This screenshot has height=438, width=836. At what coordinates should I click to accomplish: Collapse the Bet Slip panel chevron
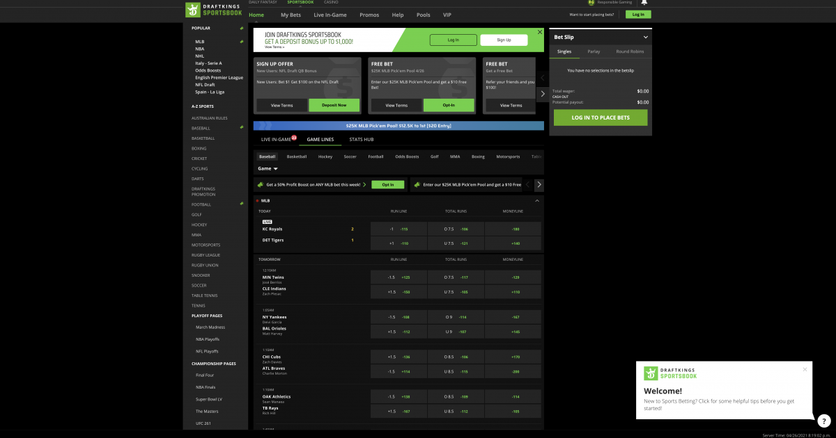tap(647, 37)
